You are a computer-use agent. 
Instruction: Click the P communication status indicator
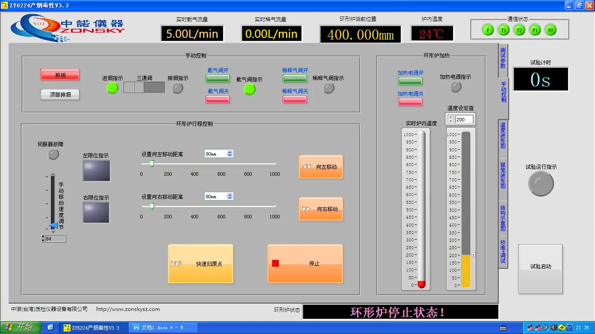click(488, 30)
